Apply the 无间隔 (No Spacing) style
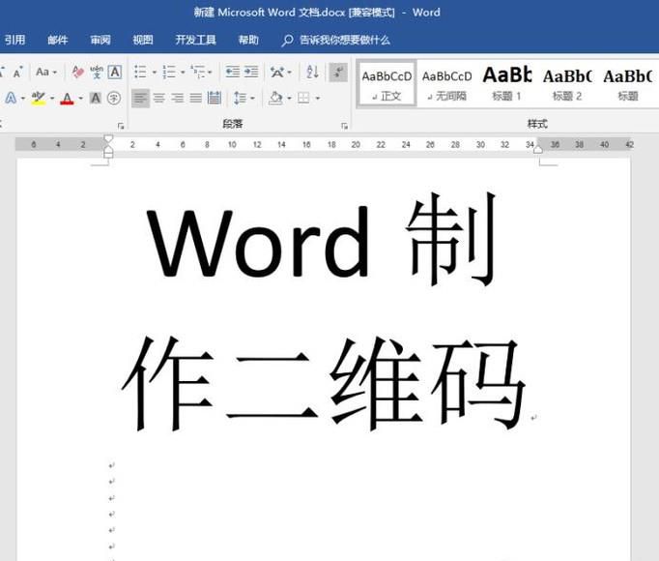The height and width of the screenshot is (561, 659). (x=446, y=84)
